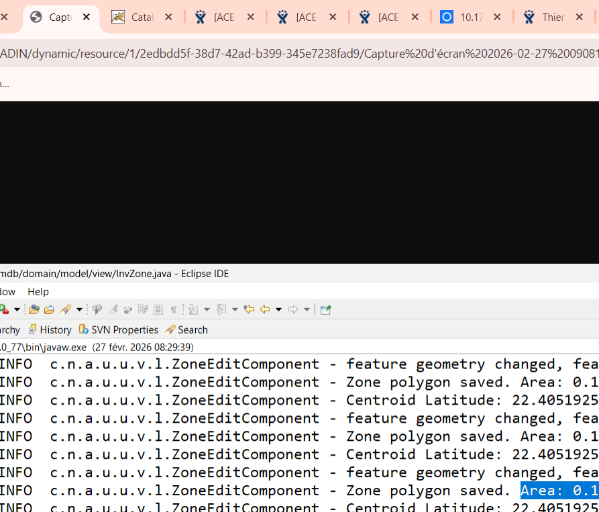Open the Previous Annotation dropdown arrow
Screen dimensions: 599x512
tap(235, 309)
